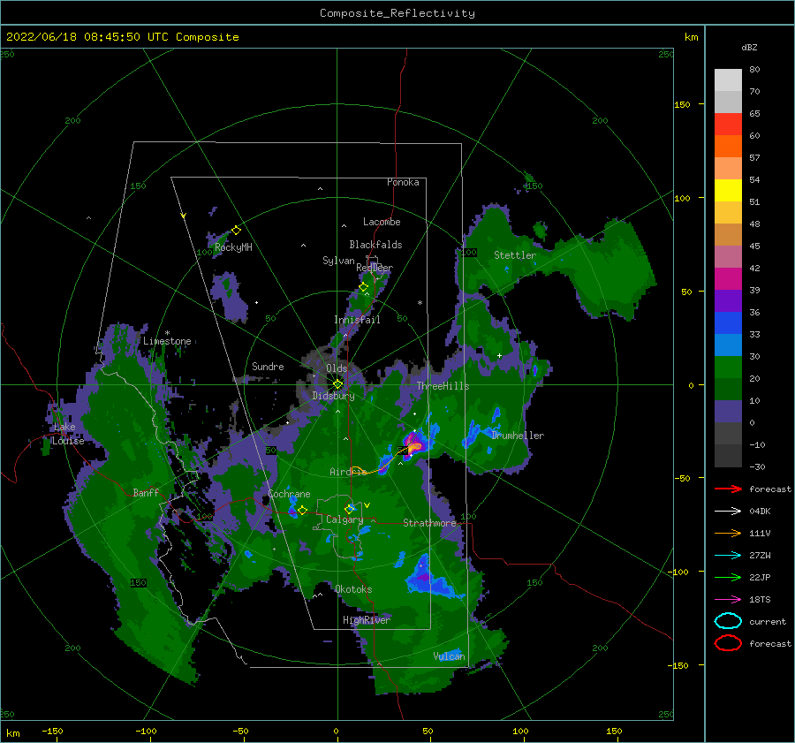The width and height of the screenshot is (795, 743).
Task: Click the HighRiver city label
Action: [x=367, y=620]
